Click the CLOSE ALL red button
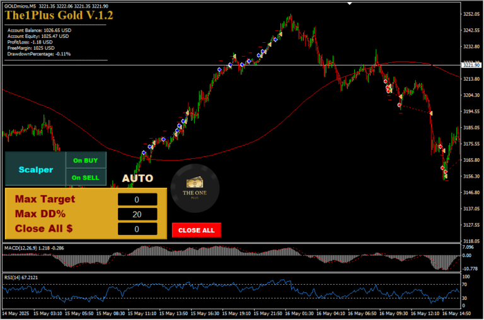 [x=197, y=230]
